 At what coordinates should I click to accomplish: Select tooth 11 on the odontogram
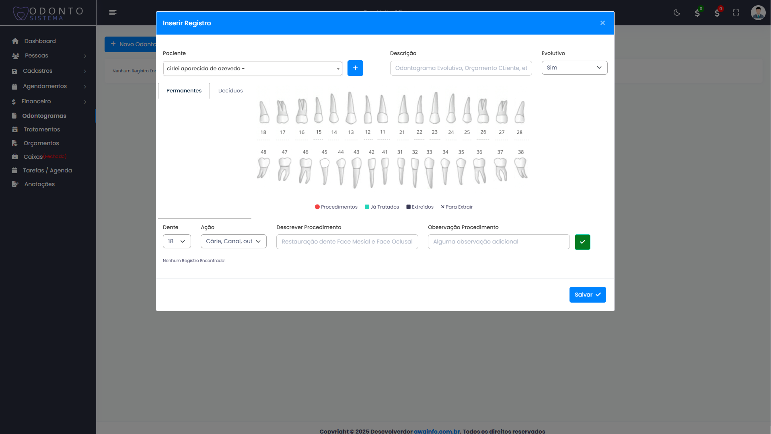[382, 109]
